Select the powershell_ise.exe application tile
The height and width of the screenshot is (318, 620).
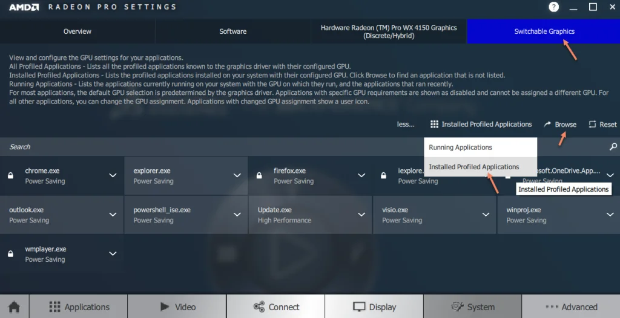point(186,215)
